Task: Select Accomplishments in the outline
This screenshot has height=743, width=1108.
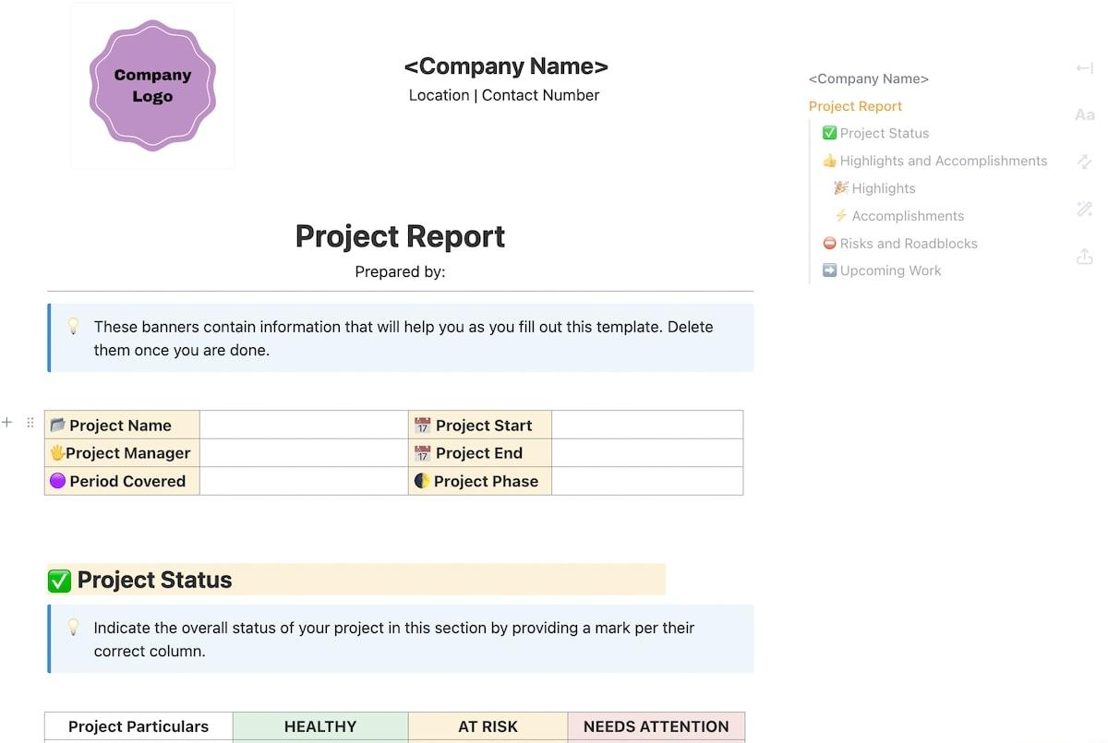Action: click(x=907, y=216)
